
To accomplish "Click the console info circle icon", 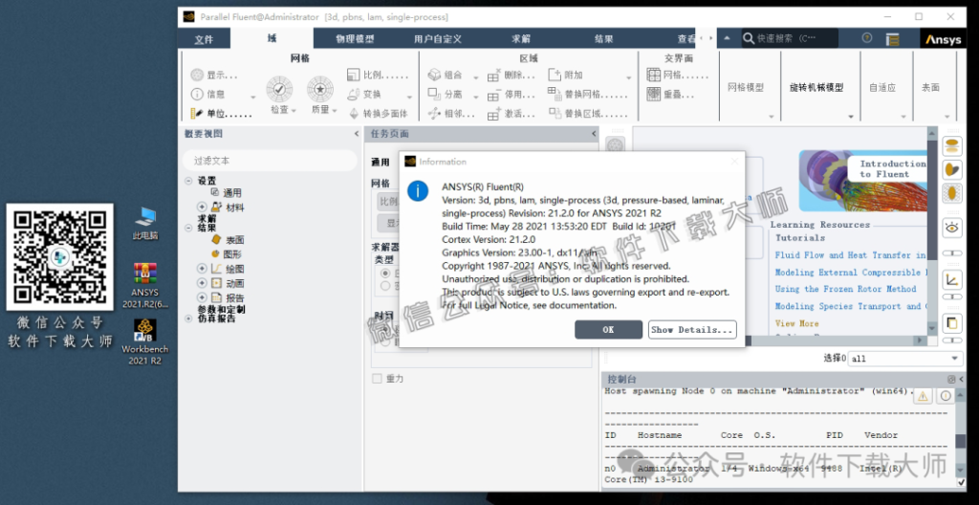I will click(946, 396).
